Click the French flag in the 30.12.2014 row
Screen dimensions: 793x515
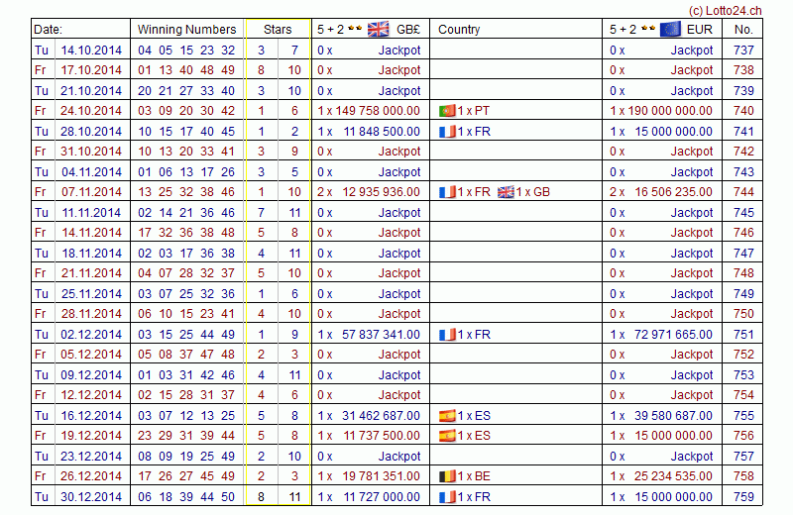coord(447,497)
